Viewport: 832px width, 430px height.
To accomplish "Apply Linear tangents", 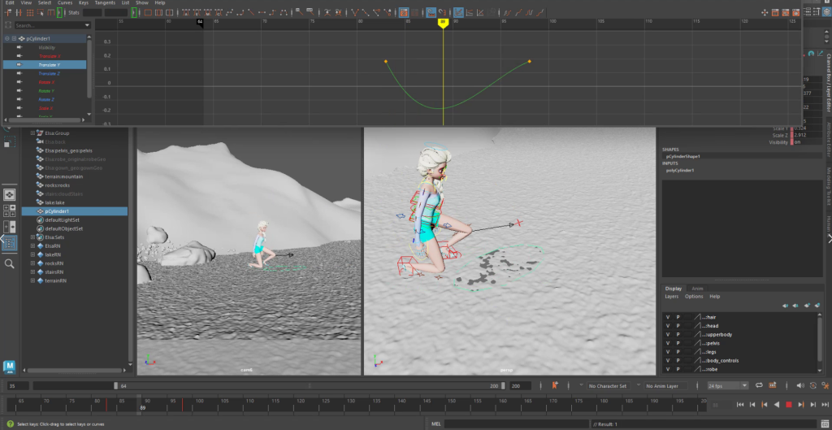I will [251, 12].
